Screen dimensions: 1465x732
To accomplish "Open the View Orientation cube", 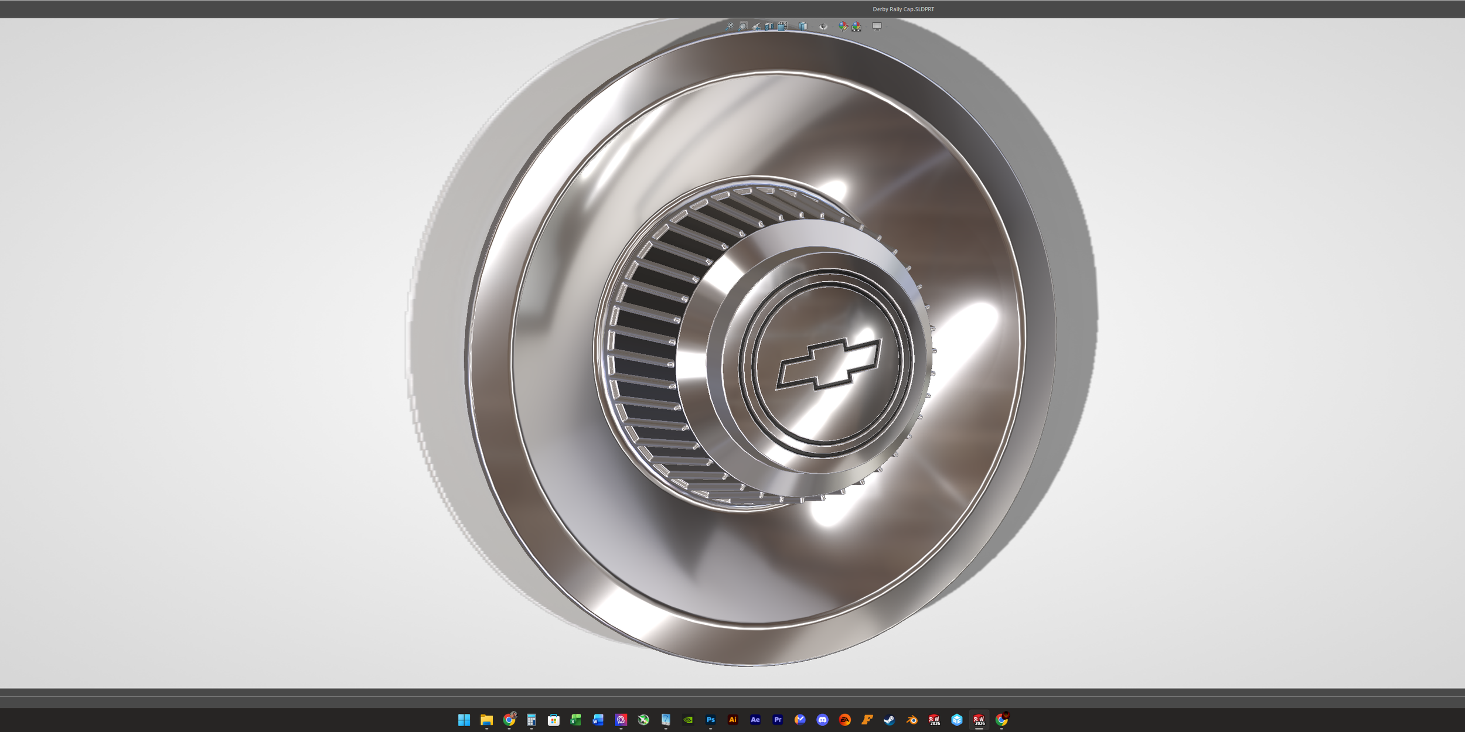I will (782, 26).
